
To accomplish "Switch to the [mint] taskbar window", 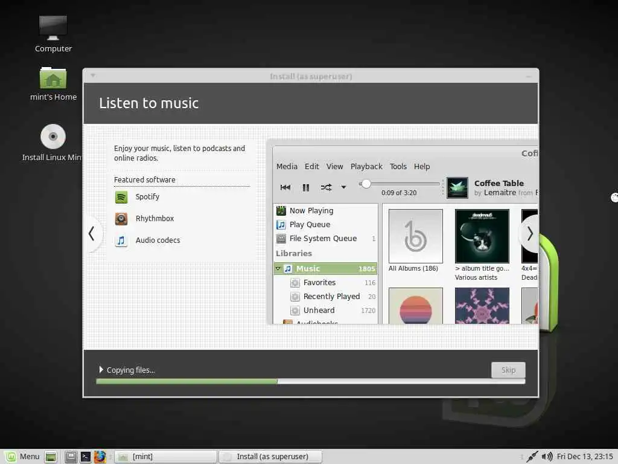I will [166, 457].
